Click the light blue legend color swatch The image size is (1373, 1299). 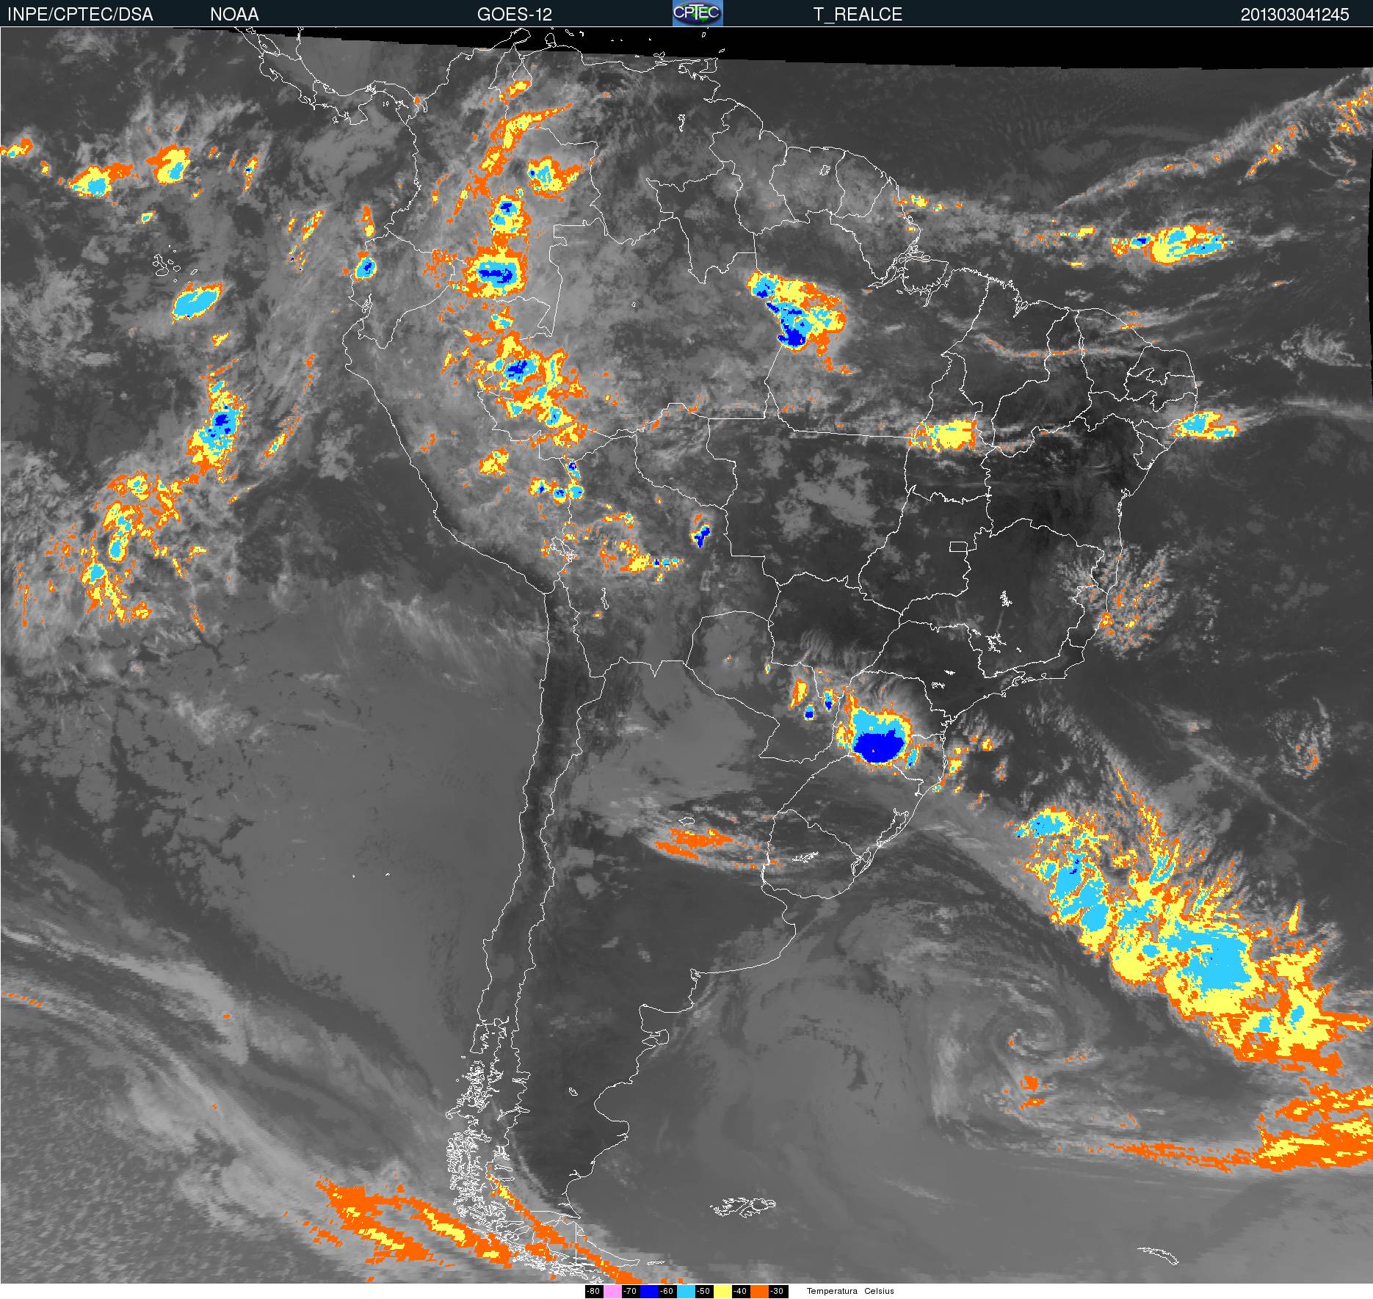tap(686, 1292)
